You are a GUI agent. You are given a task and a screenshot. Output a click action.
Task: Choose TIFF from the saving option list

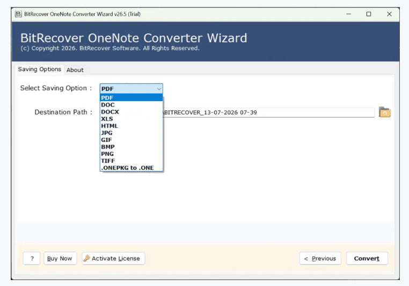click(131, 161)
